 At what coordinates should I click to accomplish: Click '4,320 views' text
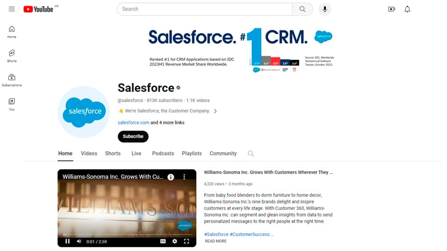pos(214,184)
